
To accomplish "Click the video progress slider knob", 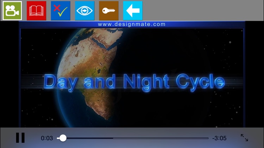I will point(63,138).
